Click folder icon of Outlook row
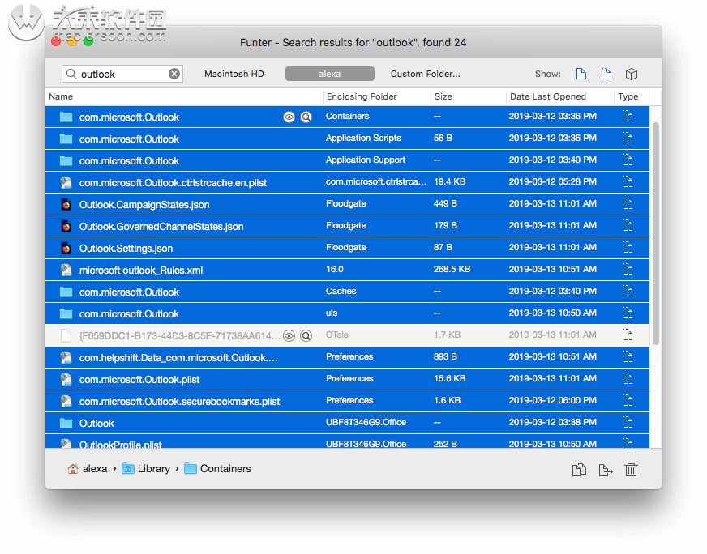Viewport: 707px width, 554px height. click(x=66, y=423)
